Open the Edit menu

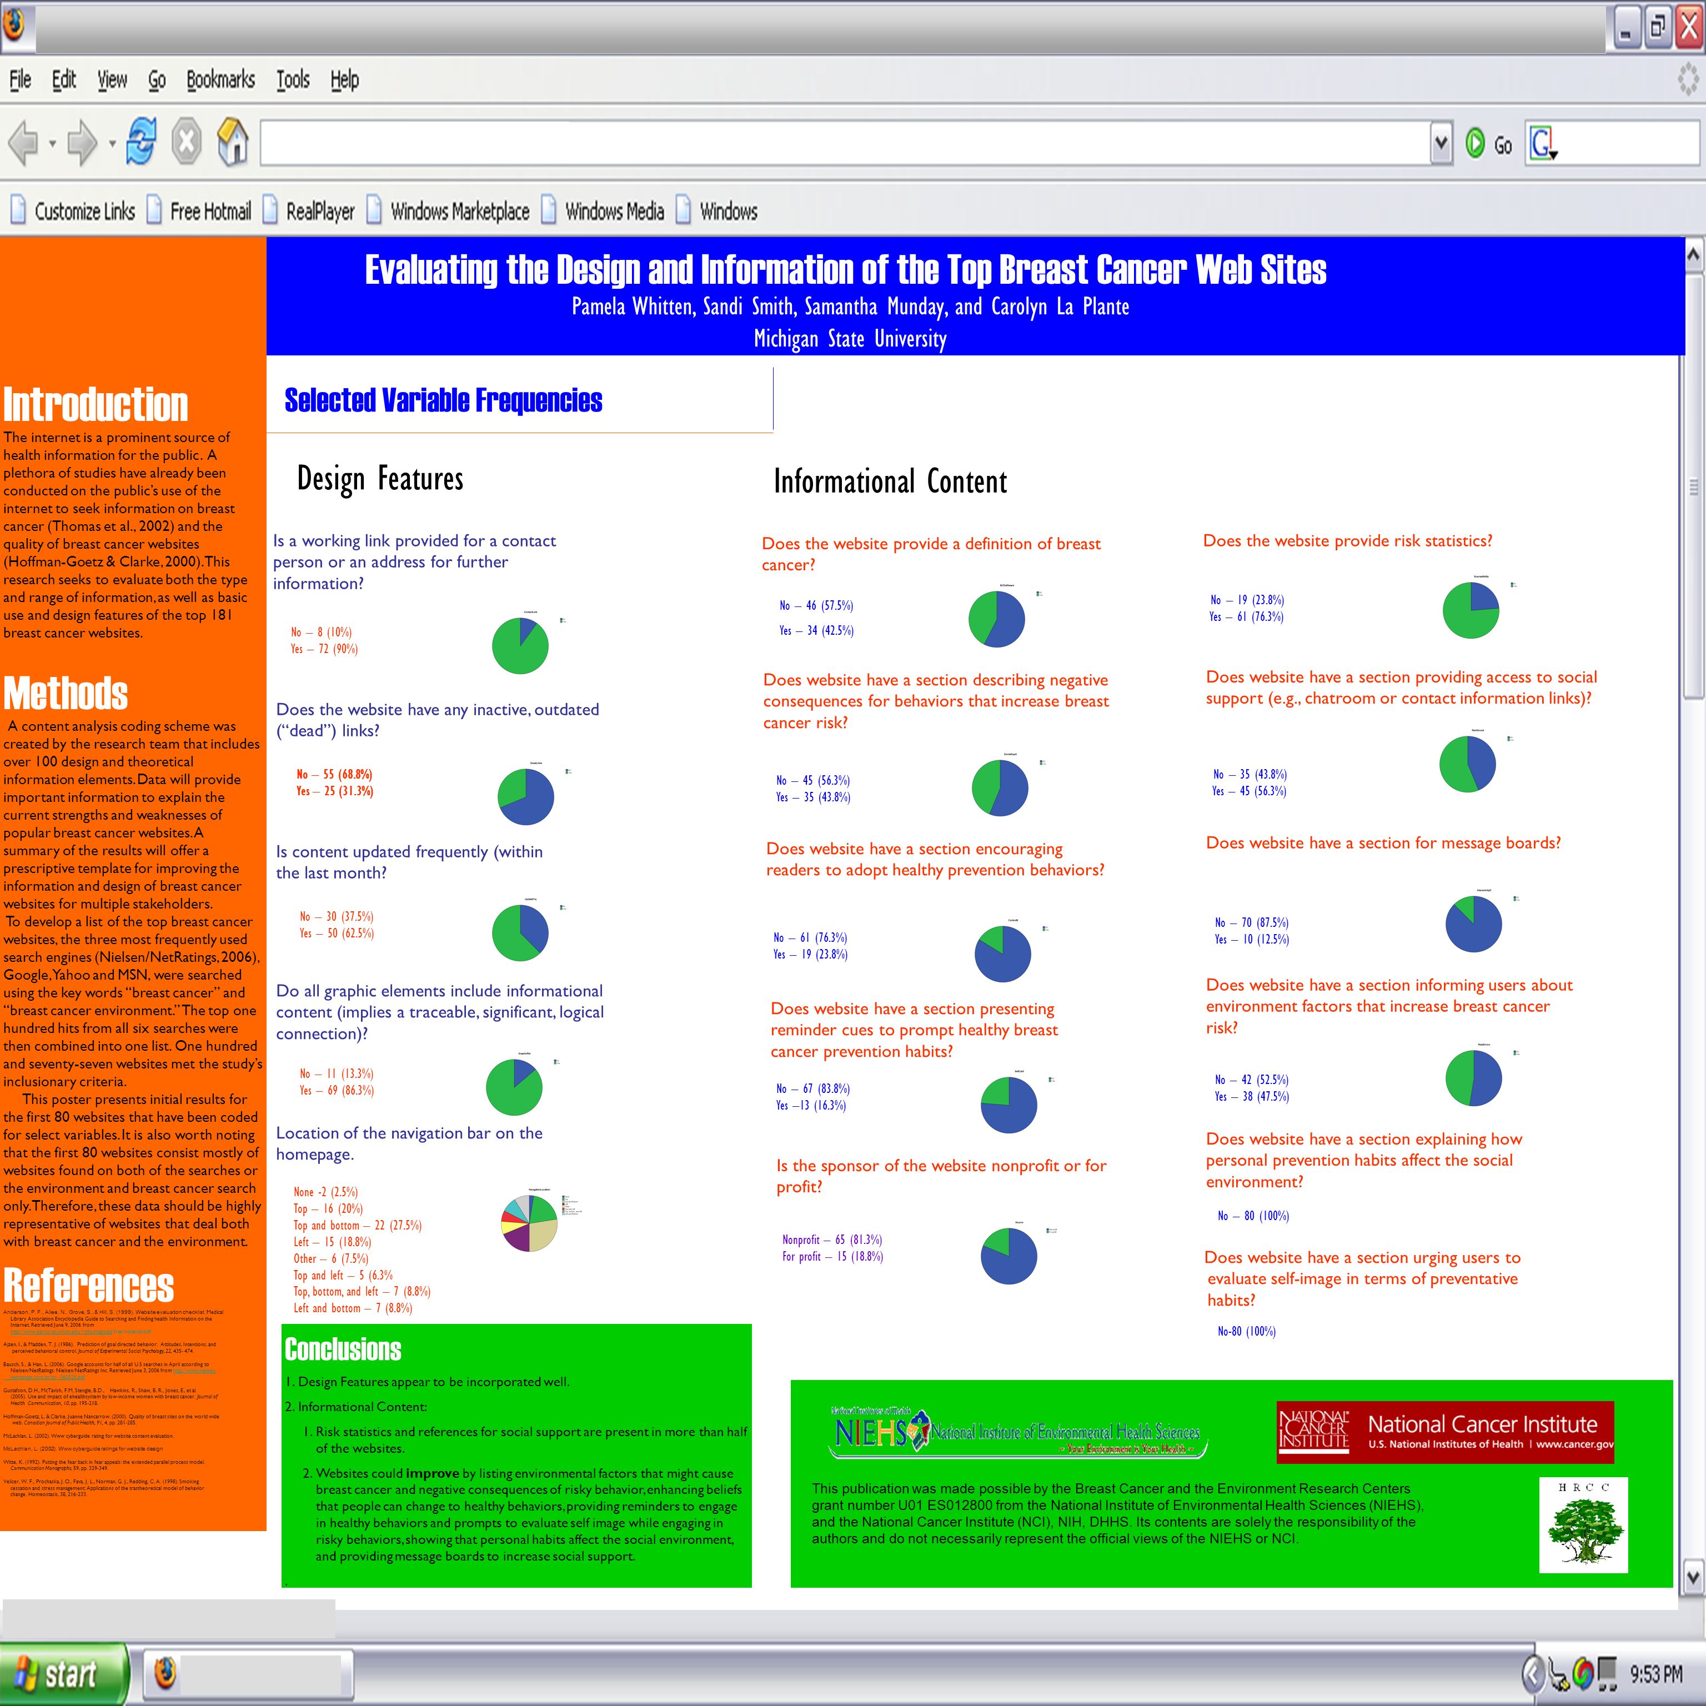tap(63, 79)
